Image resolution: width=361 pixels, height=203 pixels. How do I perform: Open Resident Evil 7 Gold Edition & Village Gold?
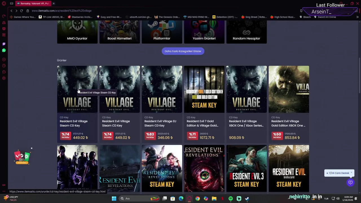[x=204, y=104]
